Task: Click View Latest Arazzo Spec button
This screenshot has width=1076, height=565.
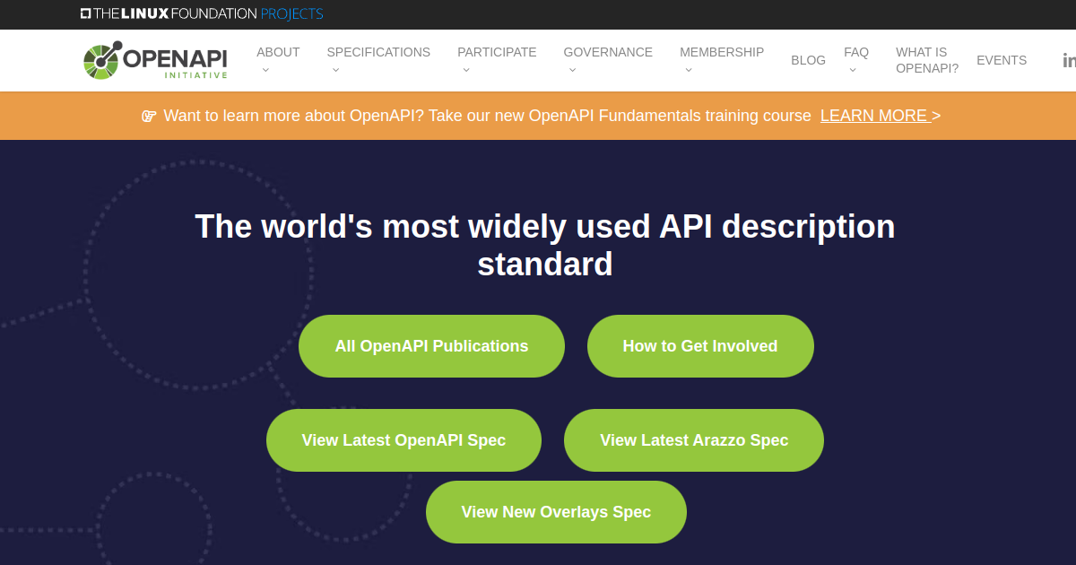Action: (694, 440)
